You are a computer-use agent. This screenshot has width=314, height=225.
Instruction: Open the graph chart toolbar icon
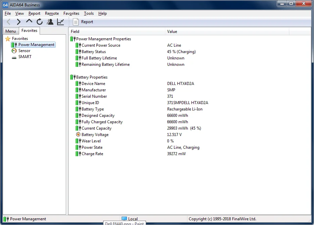[60, 21]
